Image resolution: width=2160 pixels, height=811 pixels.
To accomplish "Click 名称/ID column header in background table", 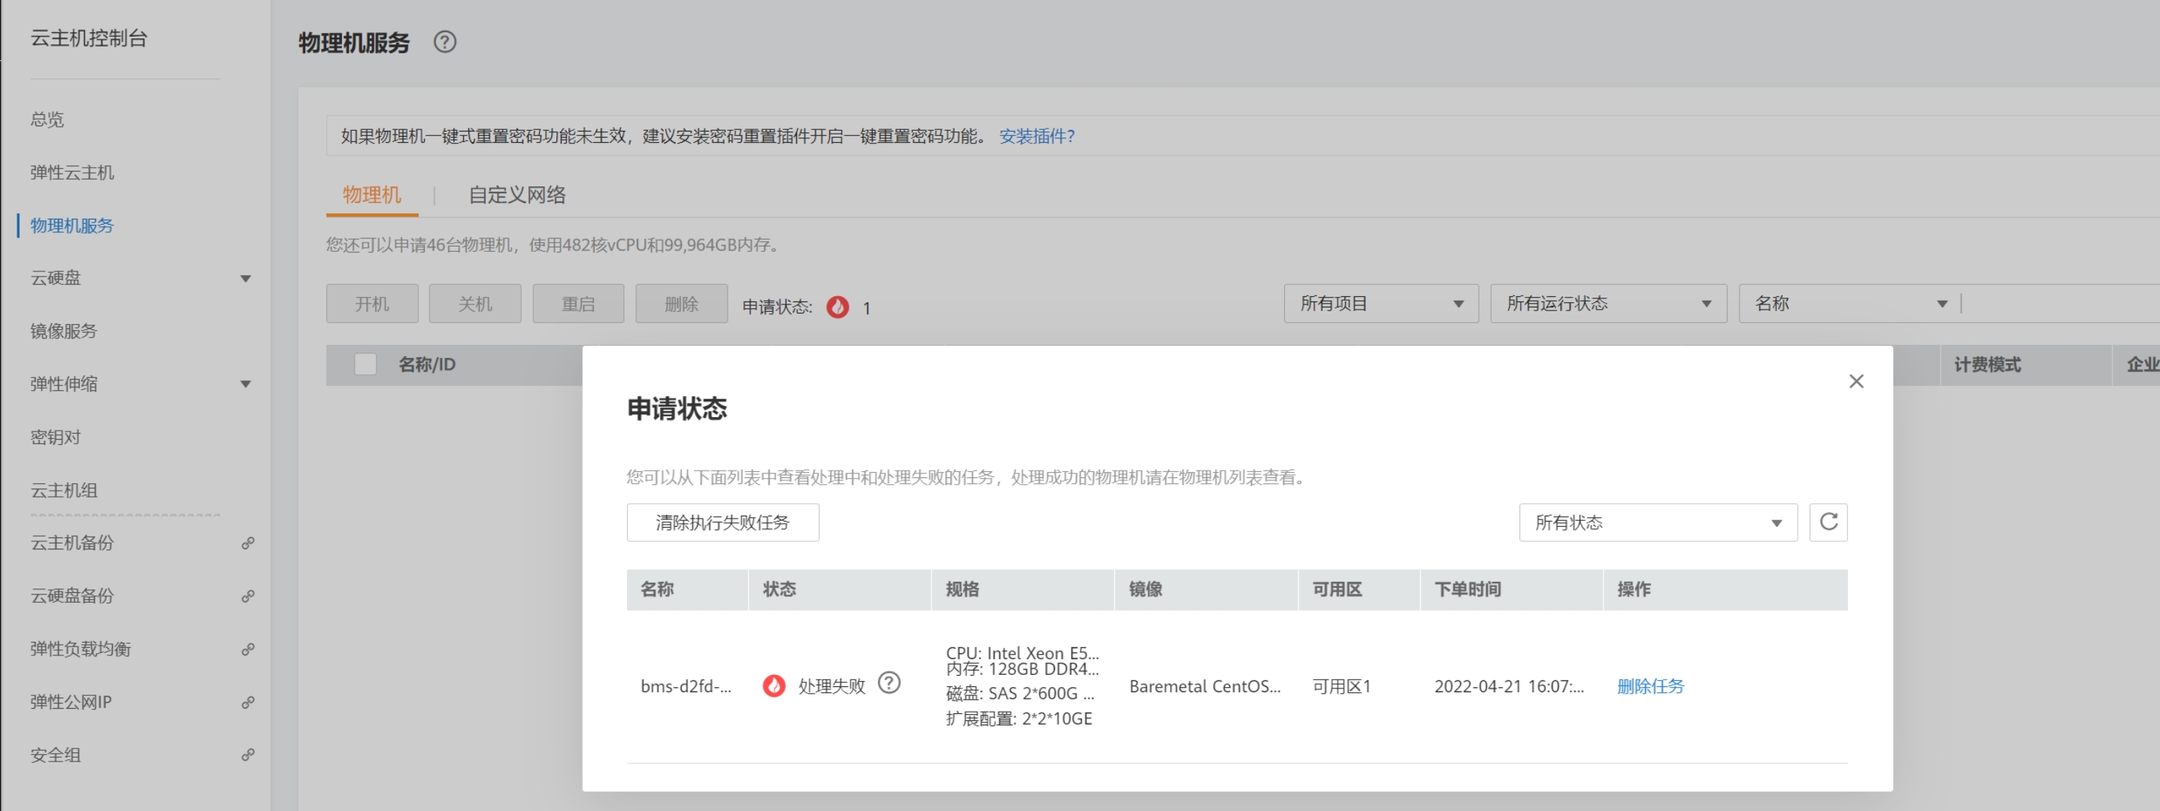I will 426,365.
